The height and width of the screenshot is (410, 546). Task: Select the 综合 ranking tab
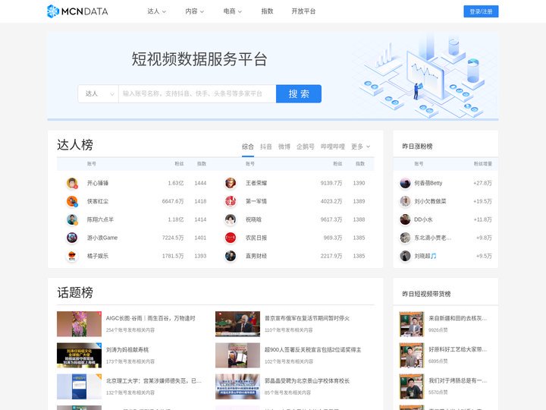(x=248, y=147)
